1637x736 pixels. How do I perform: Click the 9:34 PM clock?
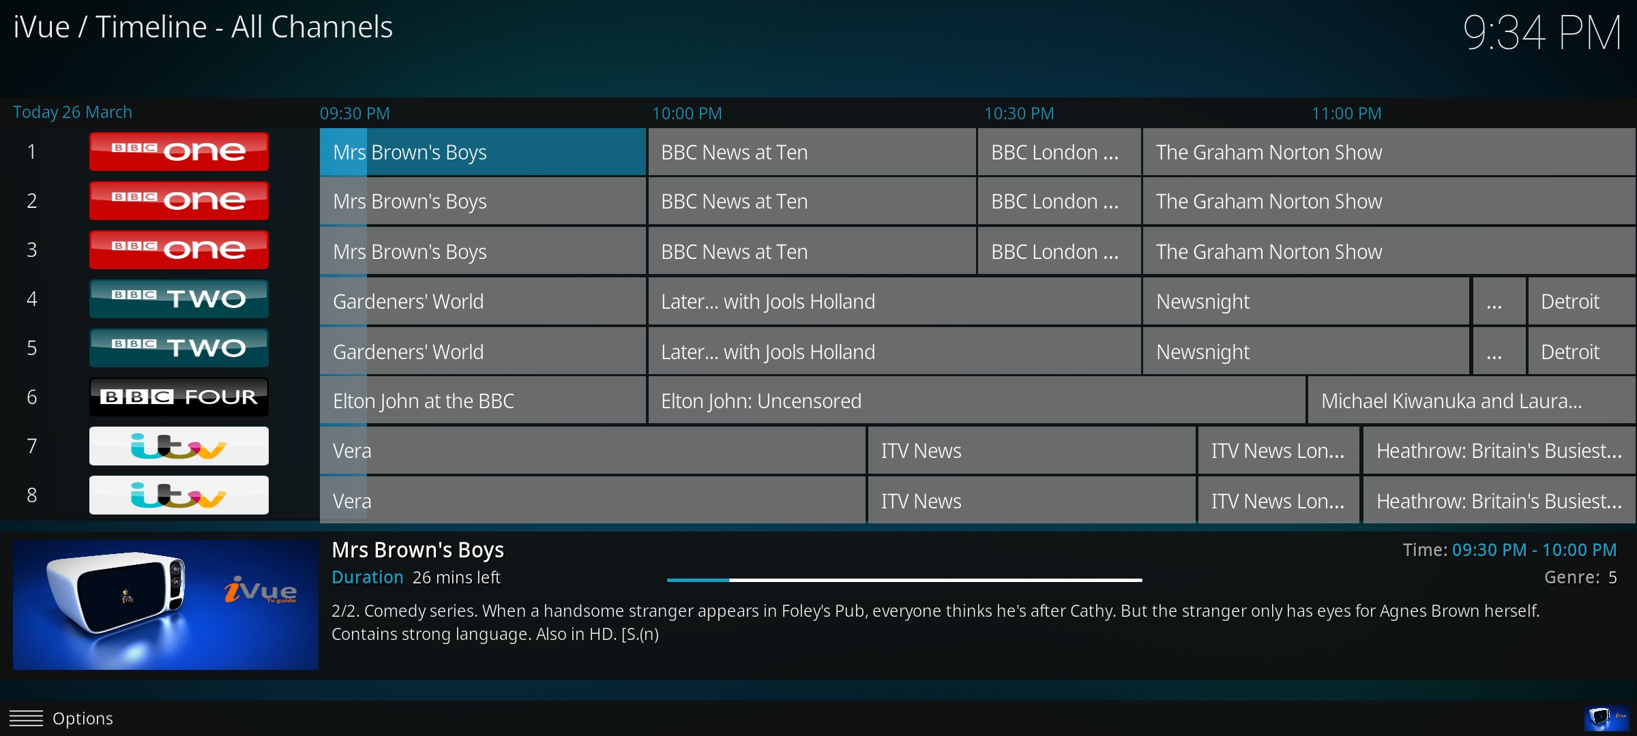pos(1542,33)
